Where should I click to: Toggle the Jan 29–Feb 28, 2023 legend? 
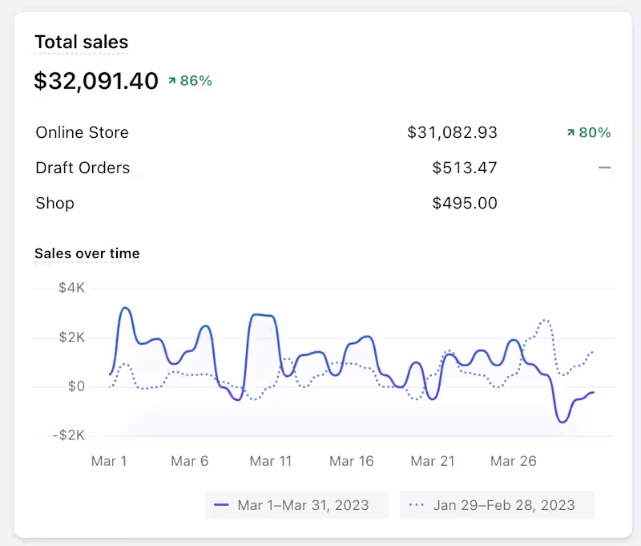pyautogui.click(x=497, y=505)
